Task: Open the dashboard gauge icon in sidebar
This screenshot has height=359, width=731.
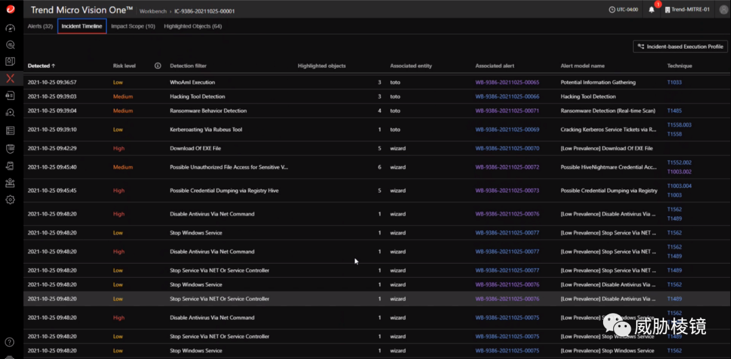Action: tap(10, 28)
